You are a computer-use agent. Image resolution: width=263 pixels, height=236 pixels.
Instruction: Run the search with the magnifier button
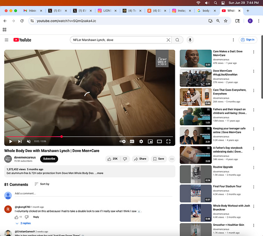point(177,40)
